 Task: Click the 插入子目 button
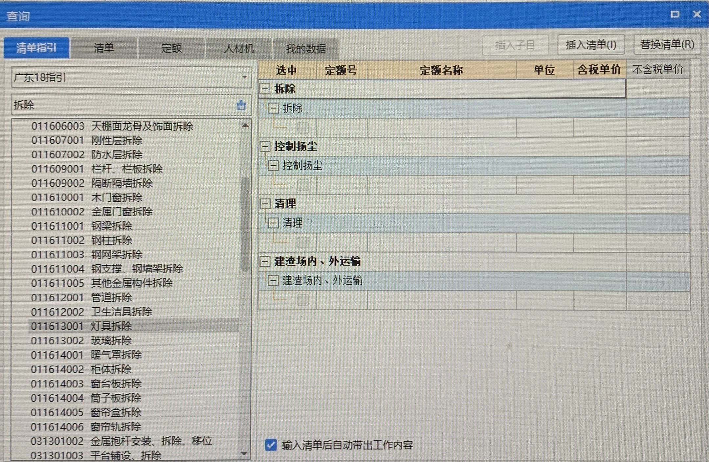pos(515,45)
